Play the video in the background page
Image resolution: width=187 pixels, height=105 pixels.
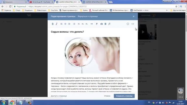pyautogui.click(x=143, y=32)
